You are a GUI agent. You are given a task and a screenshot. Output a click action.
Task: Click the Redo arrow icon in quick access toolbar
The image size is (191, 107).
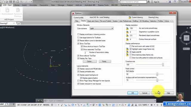pos(26,2)
